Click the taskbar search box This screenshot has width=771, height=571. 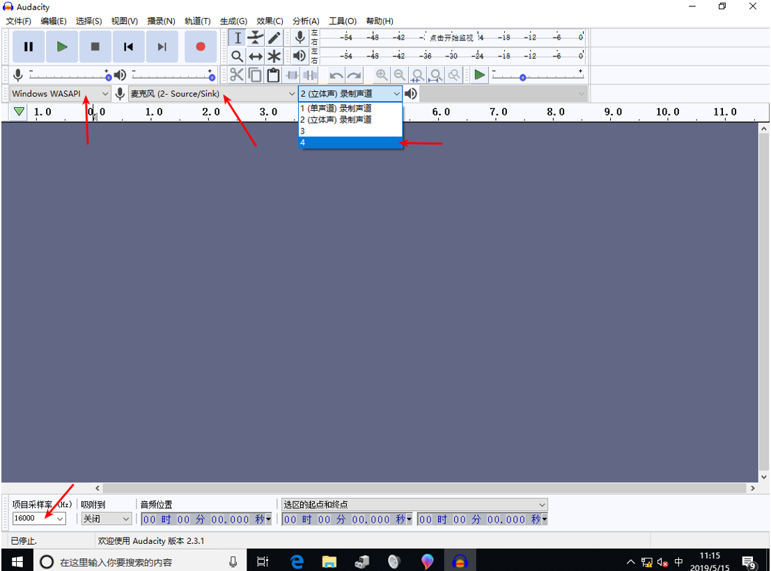pyautogui.click(x=140, y=562)
